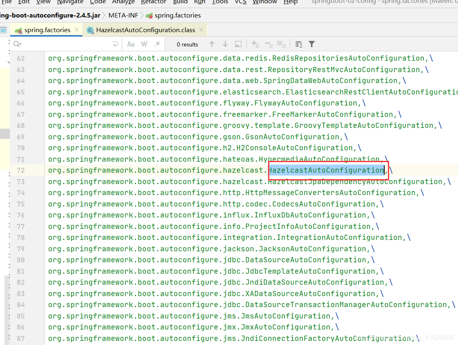Click the Previous Occurrence up arrow

pos(211,44)
